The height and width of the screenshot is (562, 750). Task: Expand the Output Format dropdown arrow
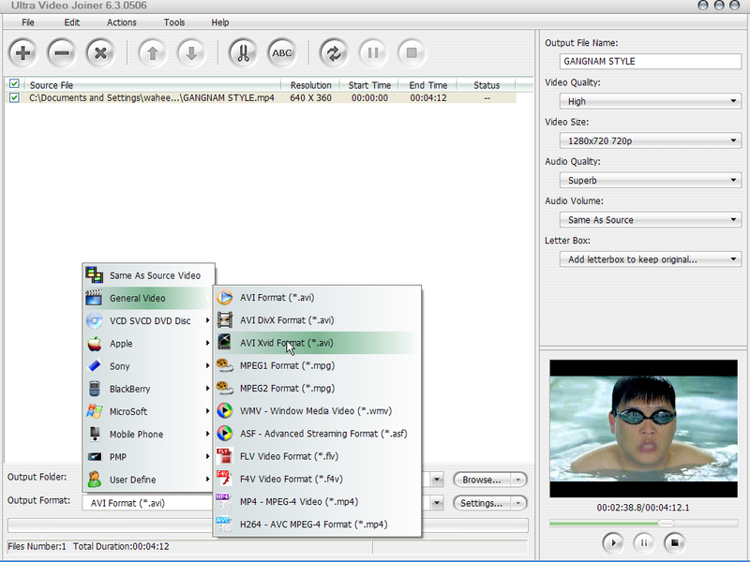(437, 503)
